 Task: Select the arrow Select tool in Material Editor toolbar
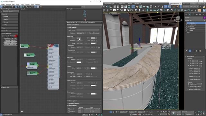pos(1,7)
